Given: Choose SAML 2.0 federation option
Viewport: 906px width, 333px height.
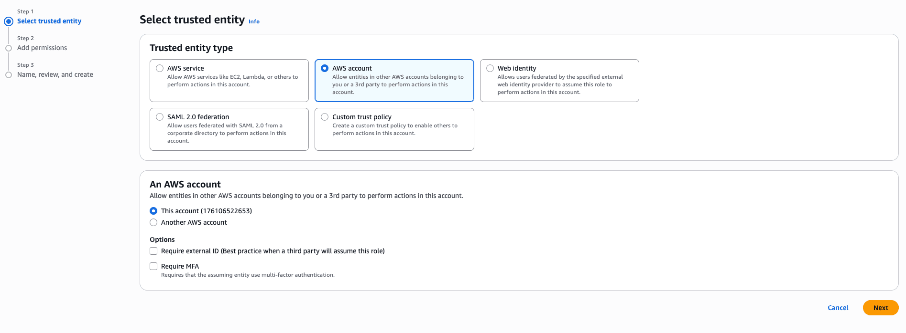Looking at the screenshot, I should point(160,117).
